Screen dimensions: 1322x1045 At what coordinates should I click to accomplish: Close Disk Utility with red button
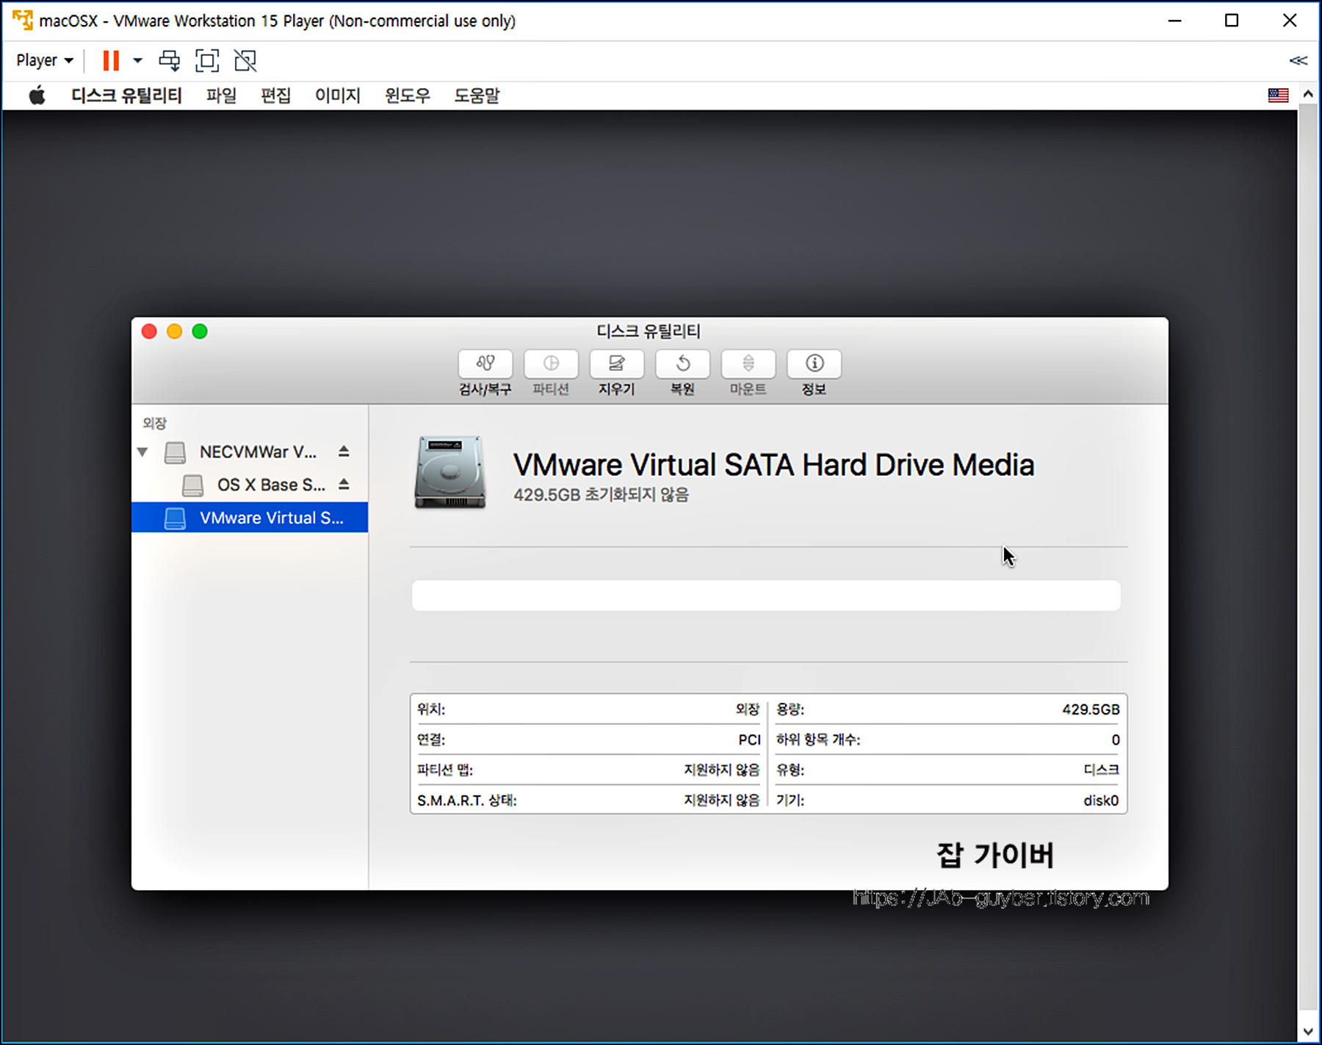149,331
